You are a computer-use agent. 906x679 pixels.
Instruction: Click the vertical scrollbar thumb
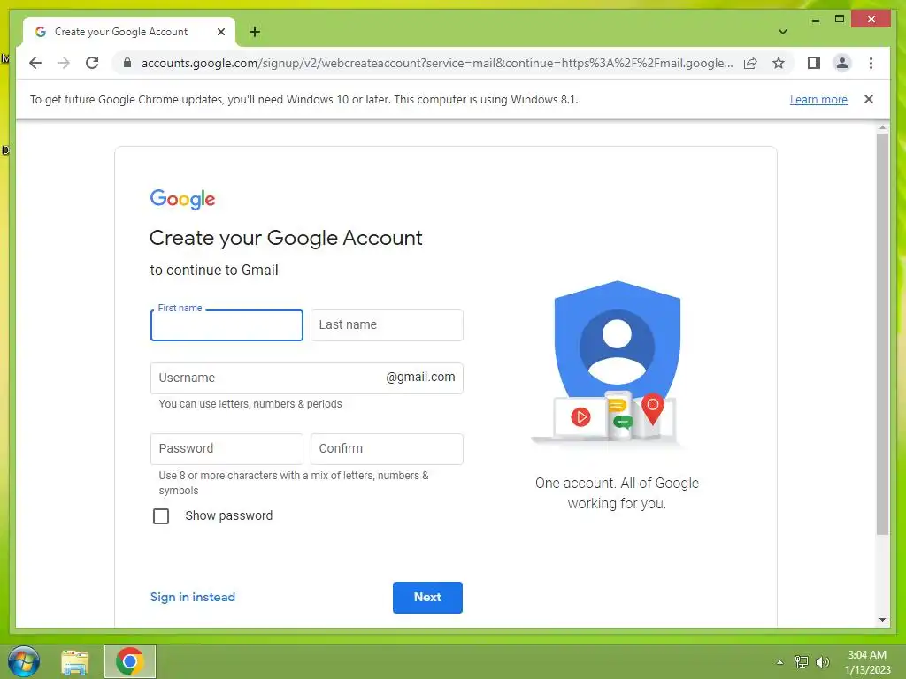click(882, 334)
